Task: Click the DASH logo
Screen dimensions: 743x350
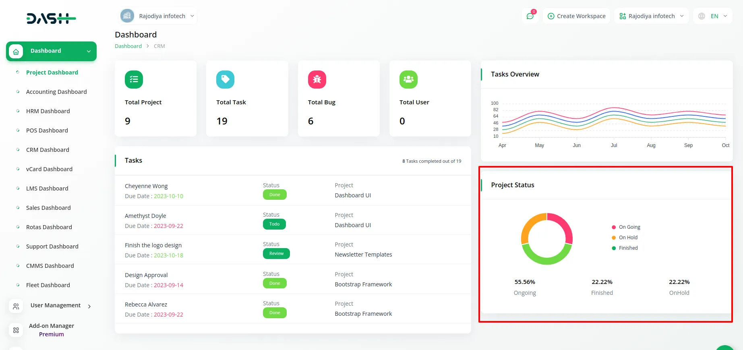Action: (51, 19)
